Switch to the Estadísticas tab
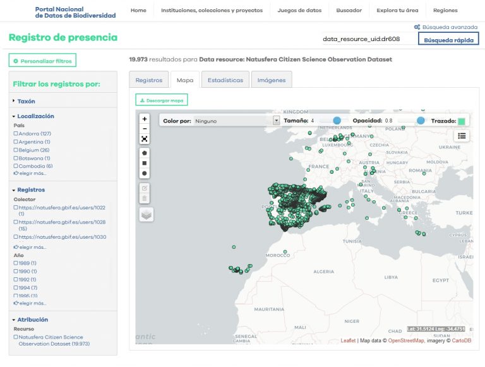485x367 pixels. point(225,80)
